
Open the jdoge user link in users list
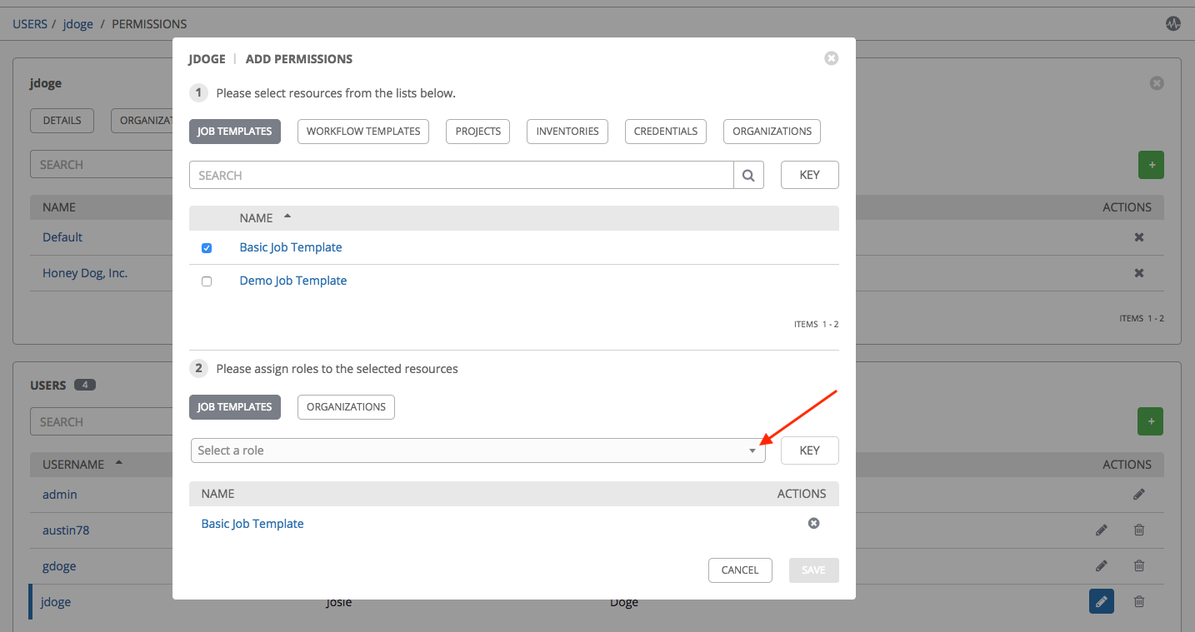click(57, 602)
